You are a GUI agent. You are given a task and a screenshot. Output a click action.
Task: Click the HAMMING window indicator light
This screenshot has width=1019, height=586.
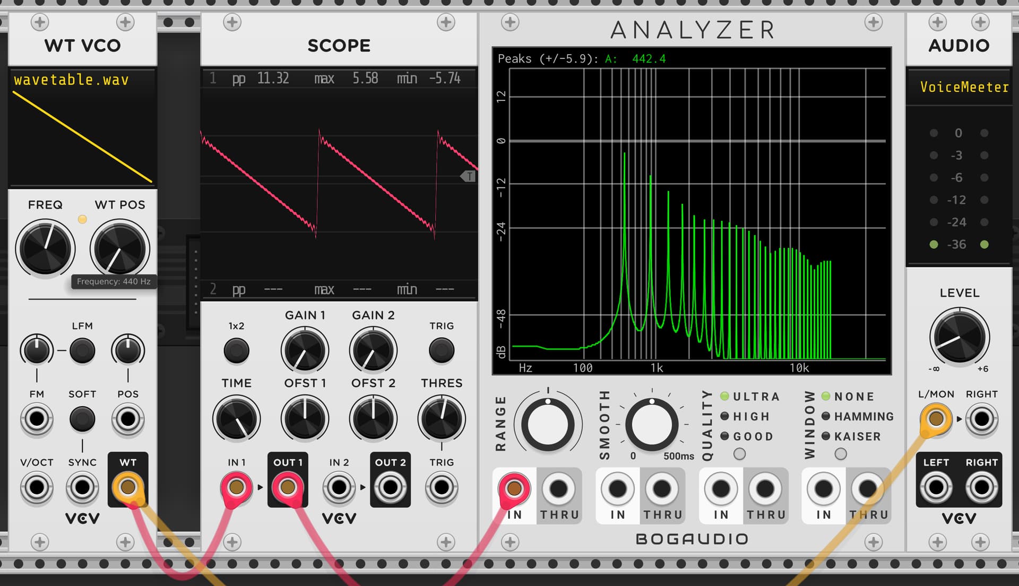(826, 416)
